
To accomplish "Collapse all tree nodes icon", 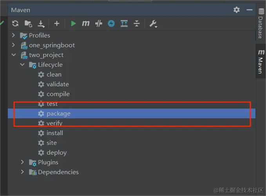I will (137, 23).
